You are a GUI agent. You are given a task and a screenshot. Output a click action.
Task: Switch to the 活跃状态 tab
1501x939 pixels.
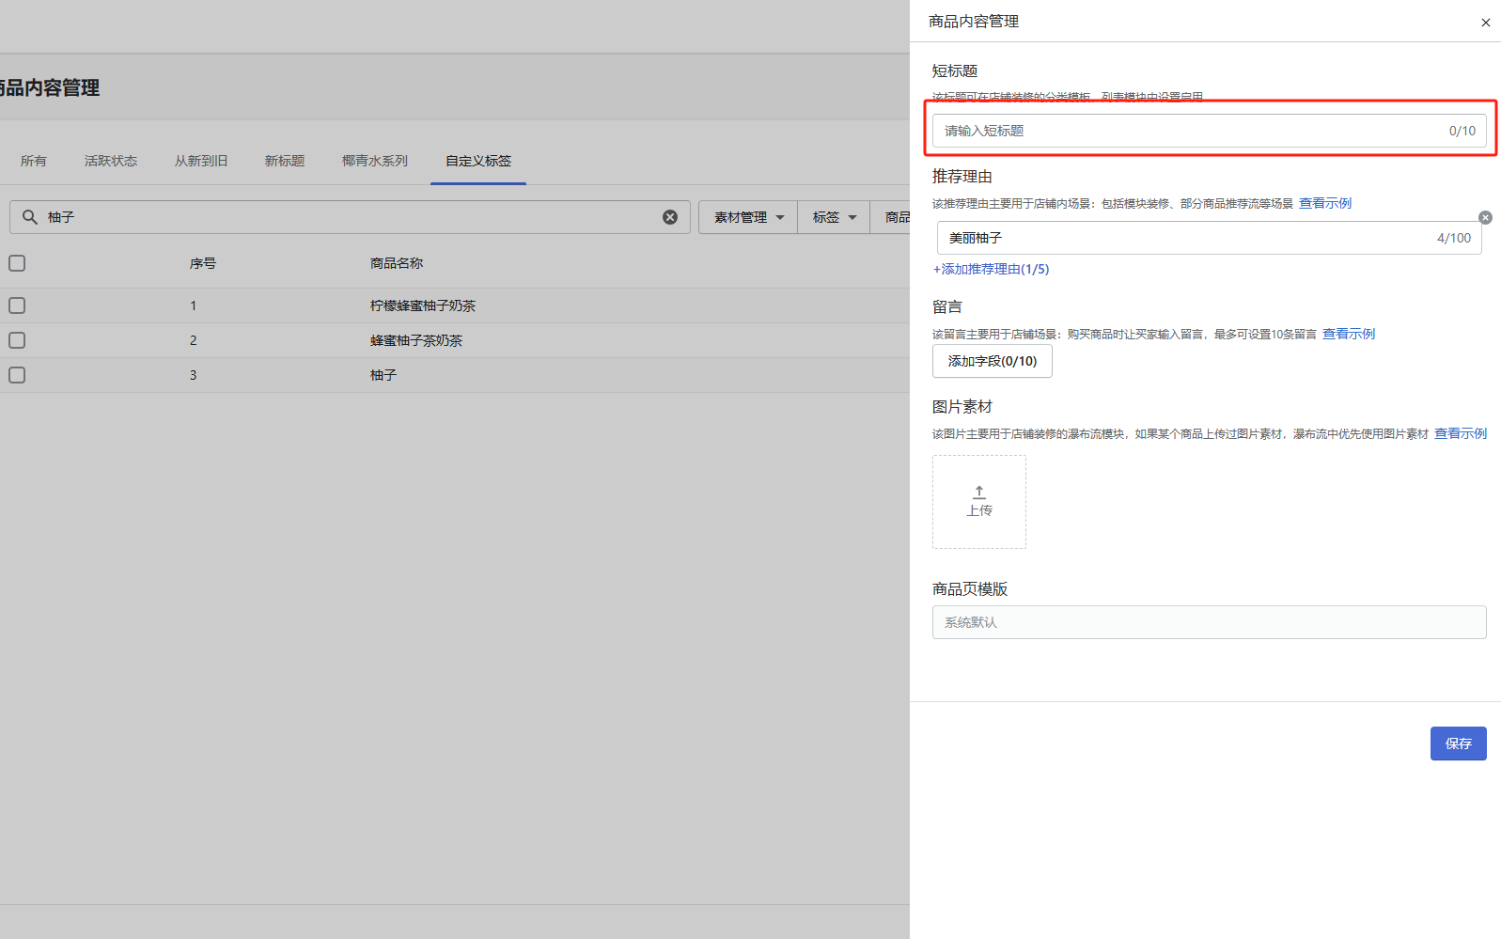click(111, 161)
